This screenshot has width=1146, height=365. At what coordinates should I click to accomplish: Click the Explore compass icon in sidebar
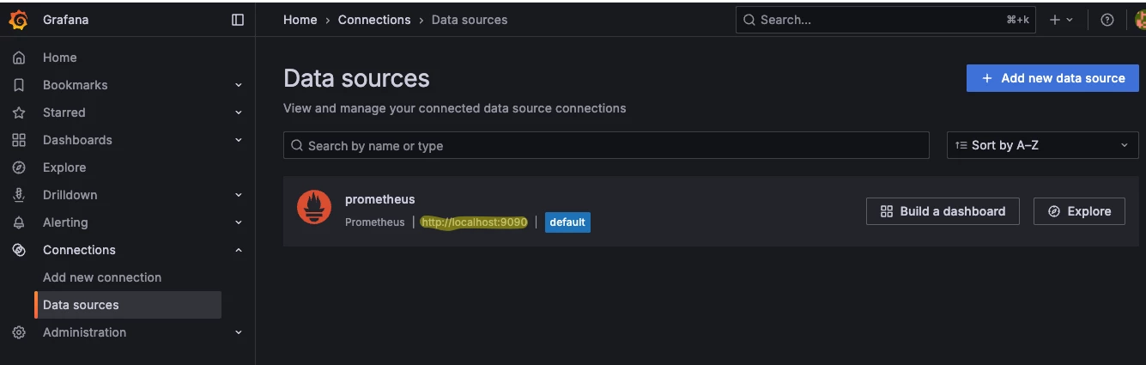(x=19, y=167)
